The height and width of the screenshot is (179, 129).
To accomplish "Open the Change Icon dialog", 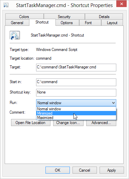I will [x=68, y=123].
